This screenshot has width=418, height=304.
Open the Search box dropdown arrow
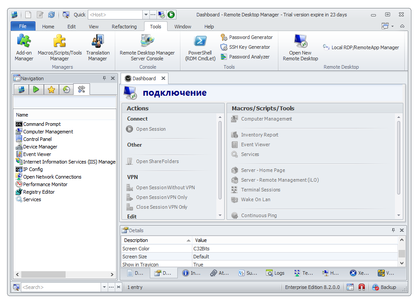[104, 287]
